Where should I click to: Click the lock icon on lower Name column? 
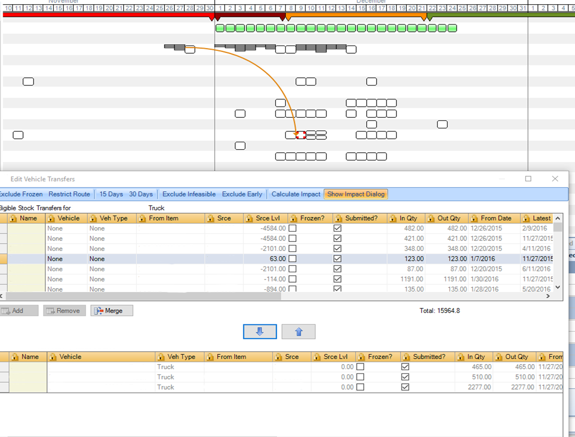pyautogui.click(x=15, y=357)
